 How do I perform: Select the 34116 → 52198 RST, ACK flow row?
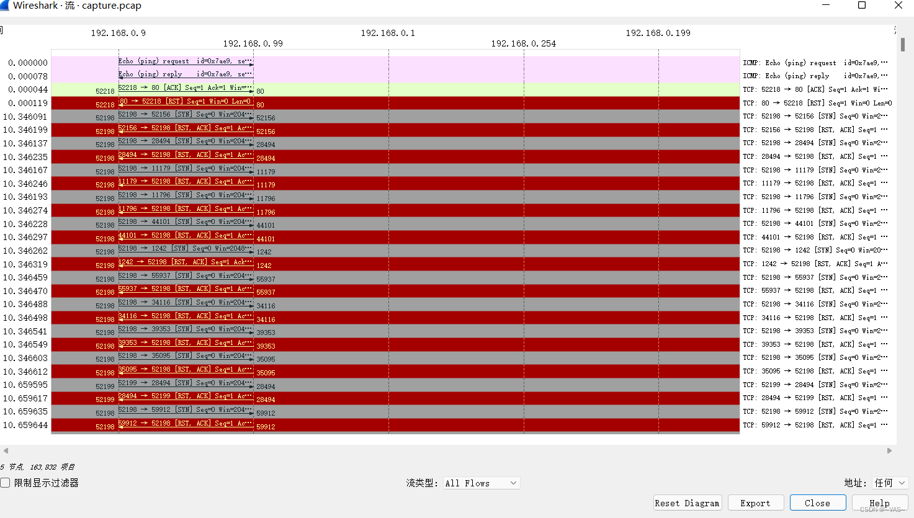point(395,318)
